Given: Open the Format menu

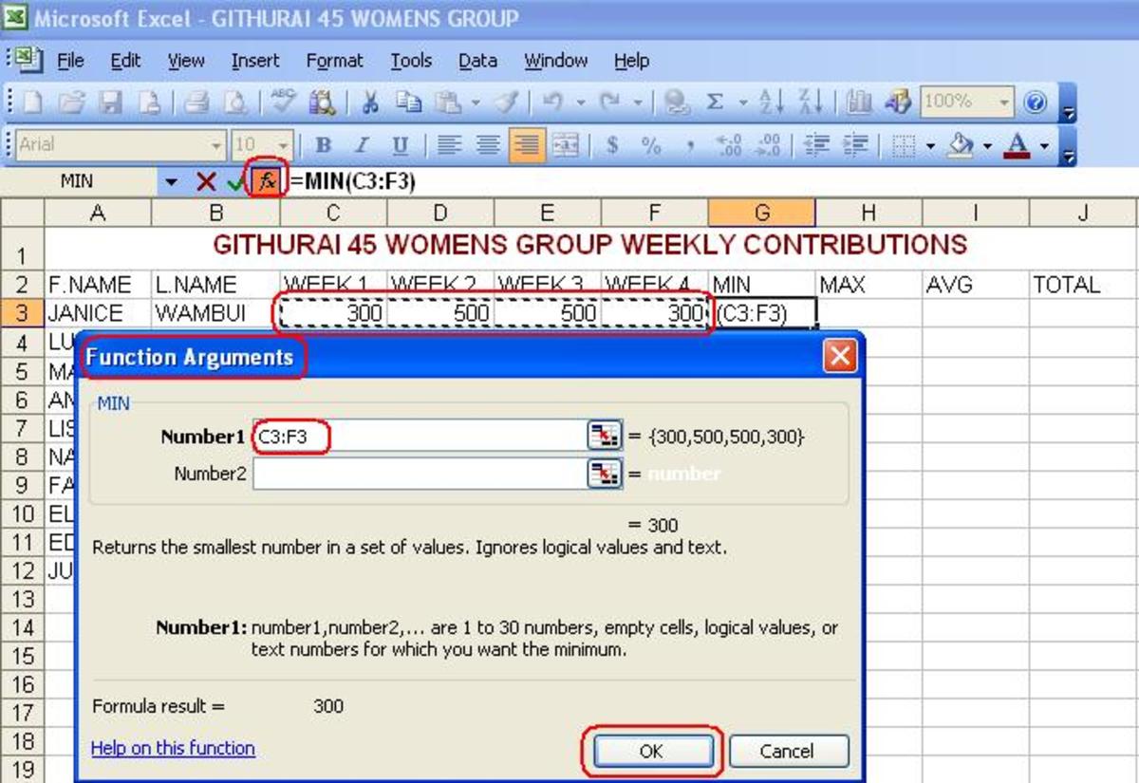Looking at the screenshot, I should [334, 61].
